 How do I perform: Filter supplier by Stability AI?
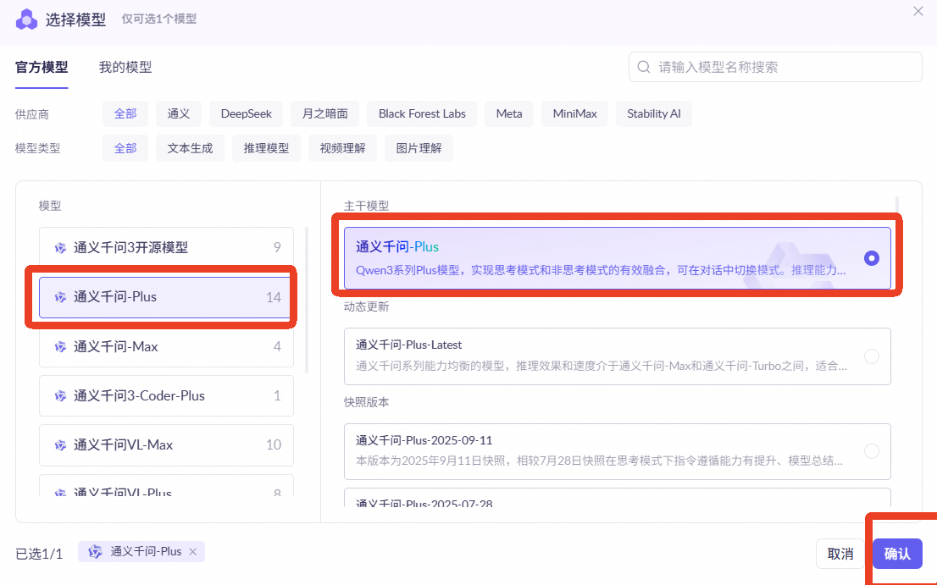tap(654, 114)
